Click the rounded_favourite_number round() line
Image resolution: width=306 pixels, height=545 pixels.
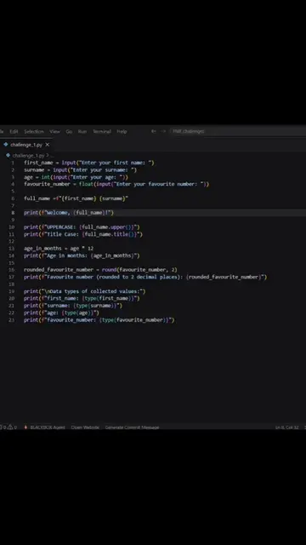pyautogui.click(x=100, y=270)
